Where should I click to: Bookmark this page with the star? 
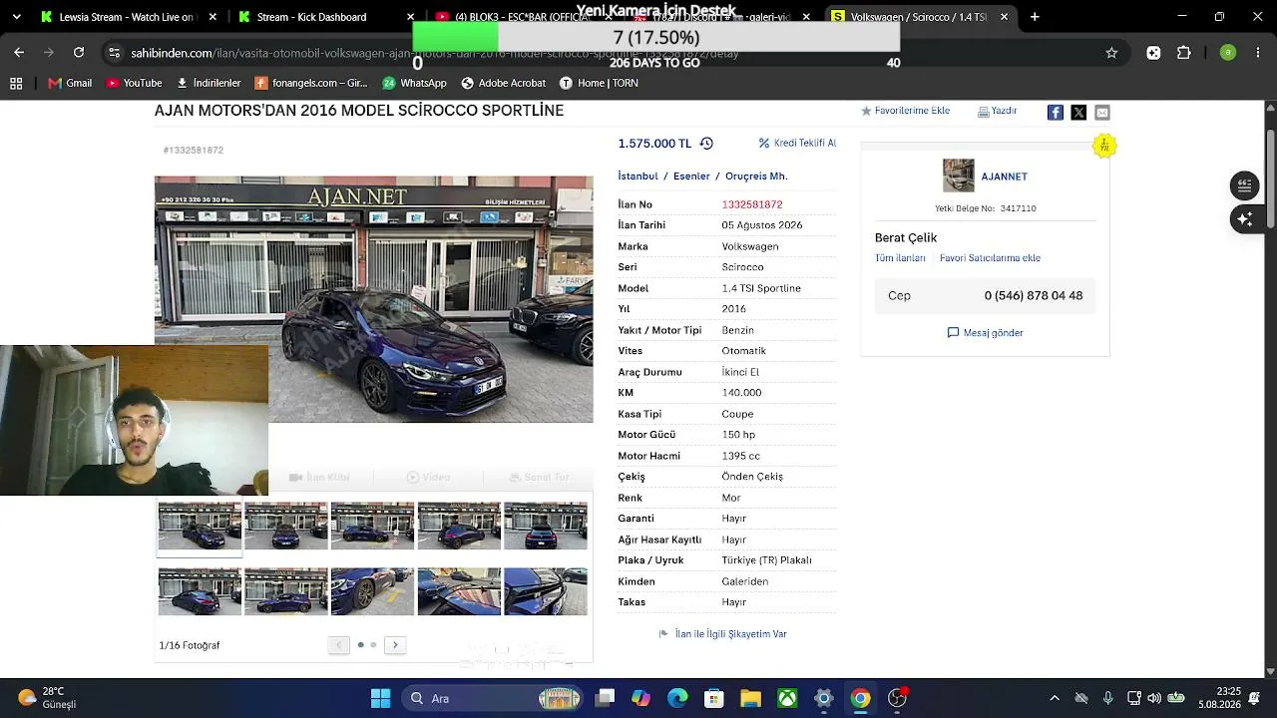(1111, 53)
